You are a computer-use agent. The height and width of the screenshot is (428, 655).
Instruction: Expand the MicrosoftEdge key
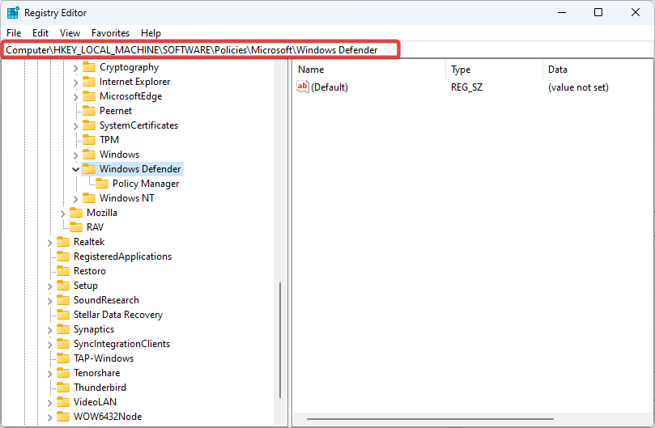point(75,97)
